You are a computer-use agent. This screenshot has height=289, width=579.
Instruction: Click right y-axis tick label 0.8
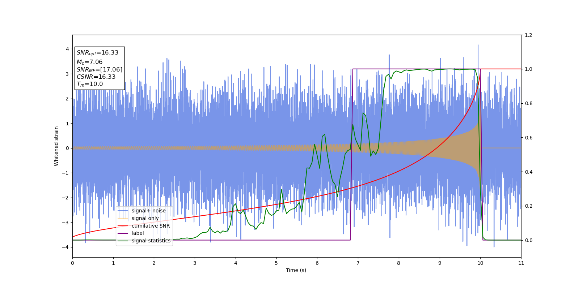point(528,103)
